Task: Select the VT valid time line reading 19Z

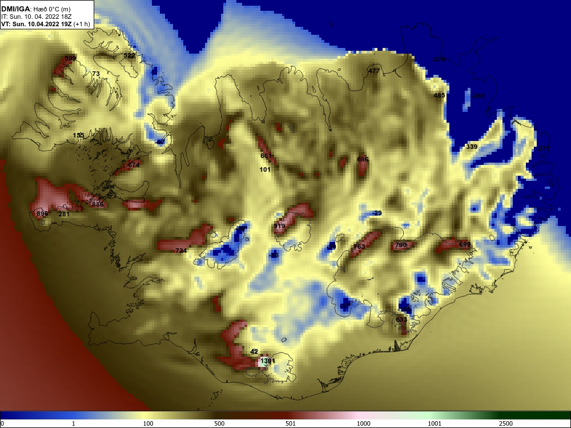Action: [45, 24]
